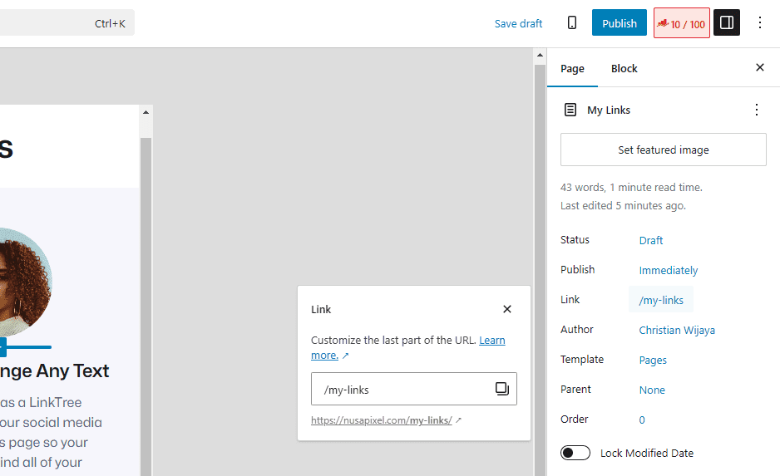Screen dimensions: 780x476
Task: Close the Link popover
Action: point(507,309)
